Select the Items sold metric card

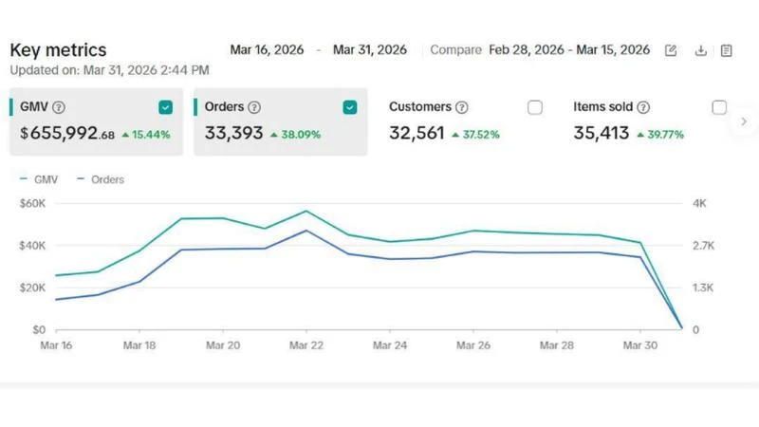650,121
